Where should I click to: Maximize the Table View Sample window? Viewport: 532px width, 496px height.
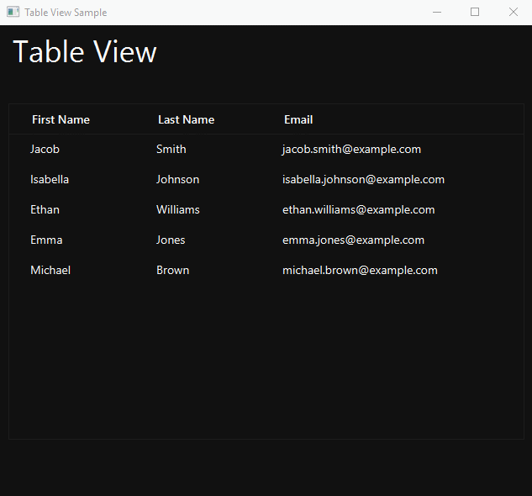click(x=475, y=13)
